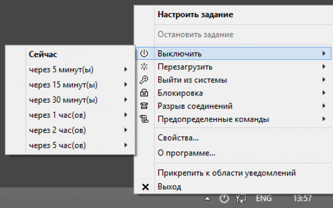Select 'Прикрепить к области уведомлений'

[226, 172]
